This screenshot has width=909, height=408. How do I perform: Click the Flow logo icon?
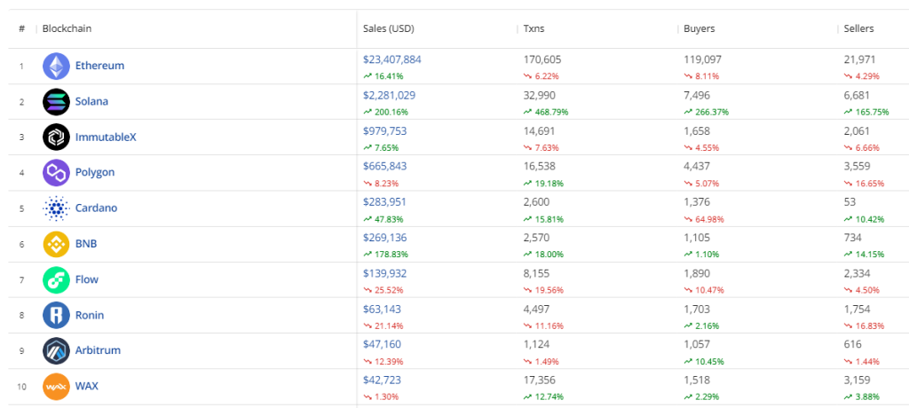[56, 279]
